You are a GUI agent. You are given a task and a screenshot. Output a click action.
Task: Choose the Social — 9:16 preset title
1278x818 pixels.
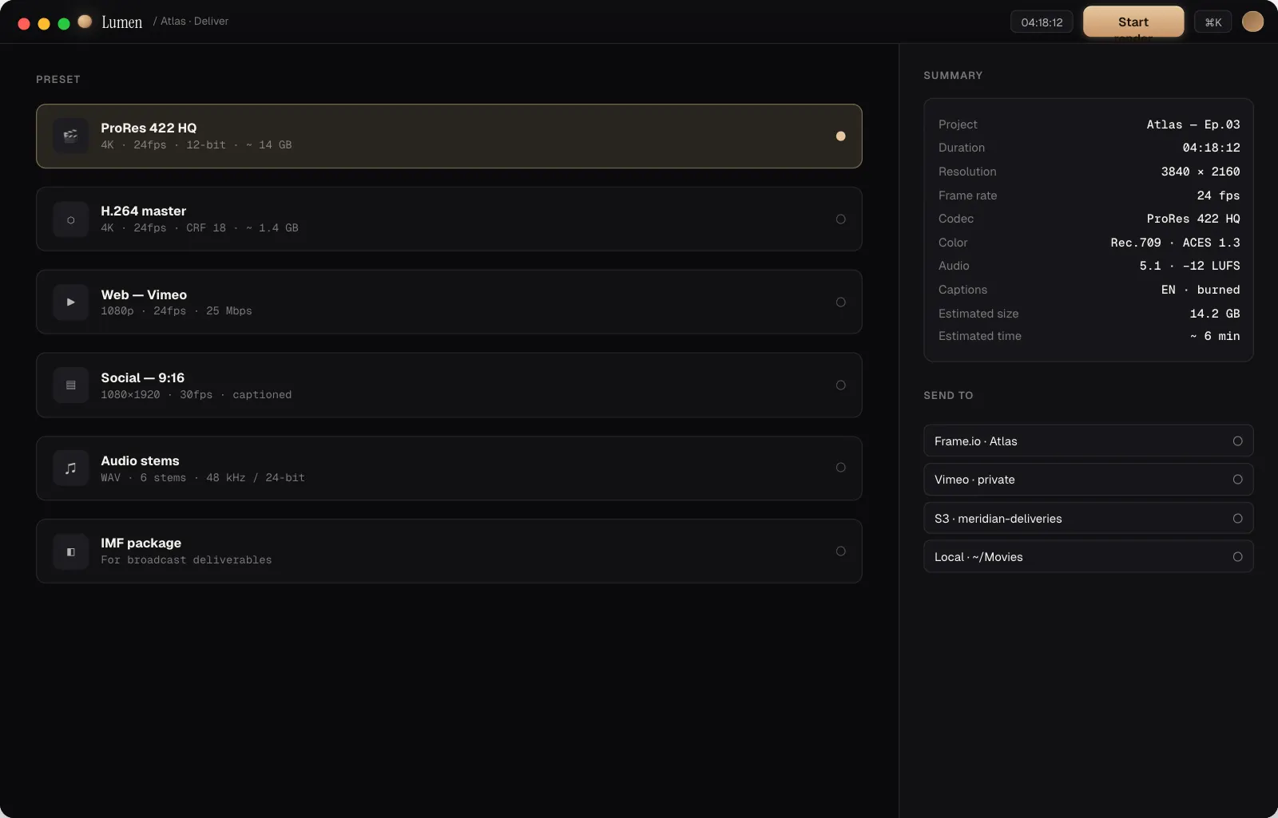pyautogui.click(x=143, y=377)
